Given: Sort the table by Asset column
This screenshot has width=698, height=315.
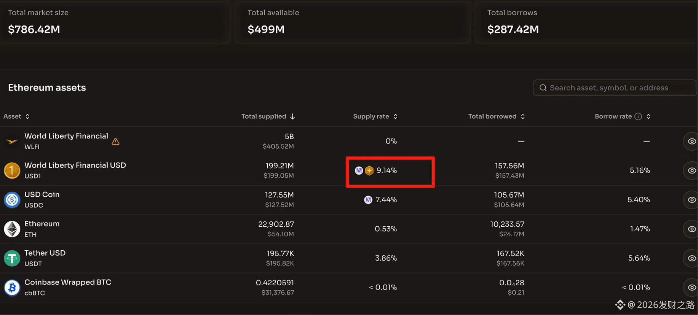Looking at the screenshot, I should point(16,116).
